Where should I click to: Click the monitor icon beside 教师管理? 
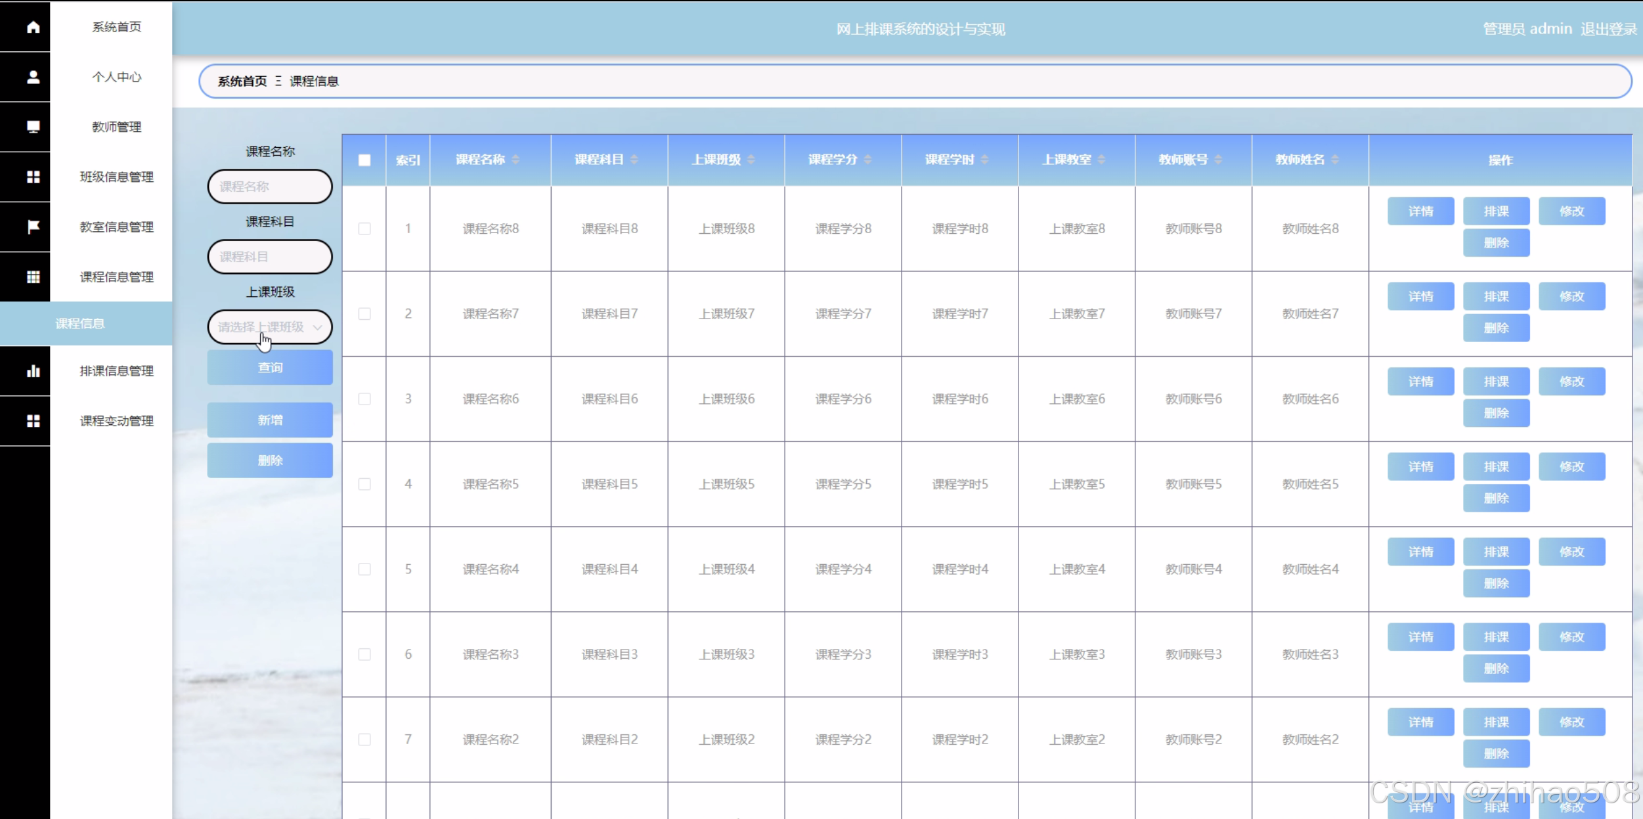coord(33,127)
